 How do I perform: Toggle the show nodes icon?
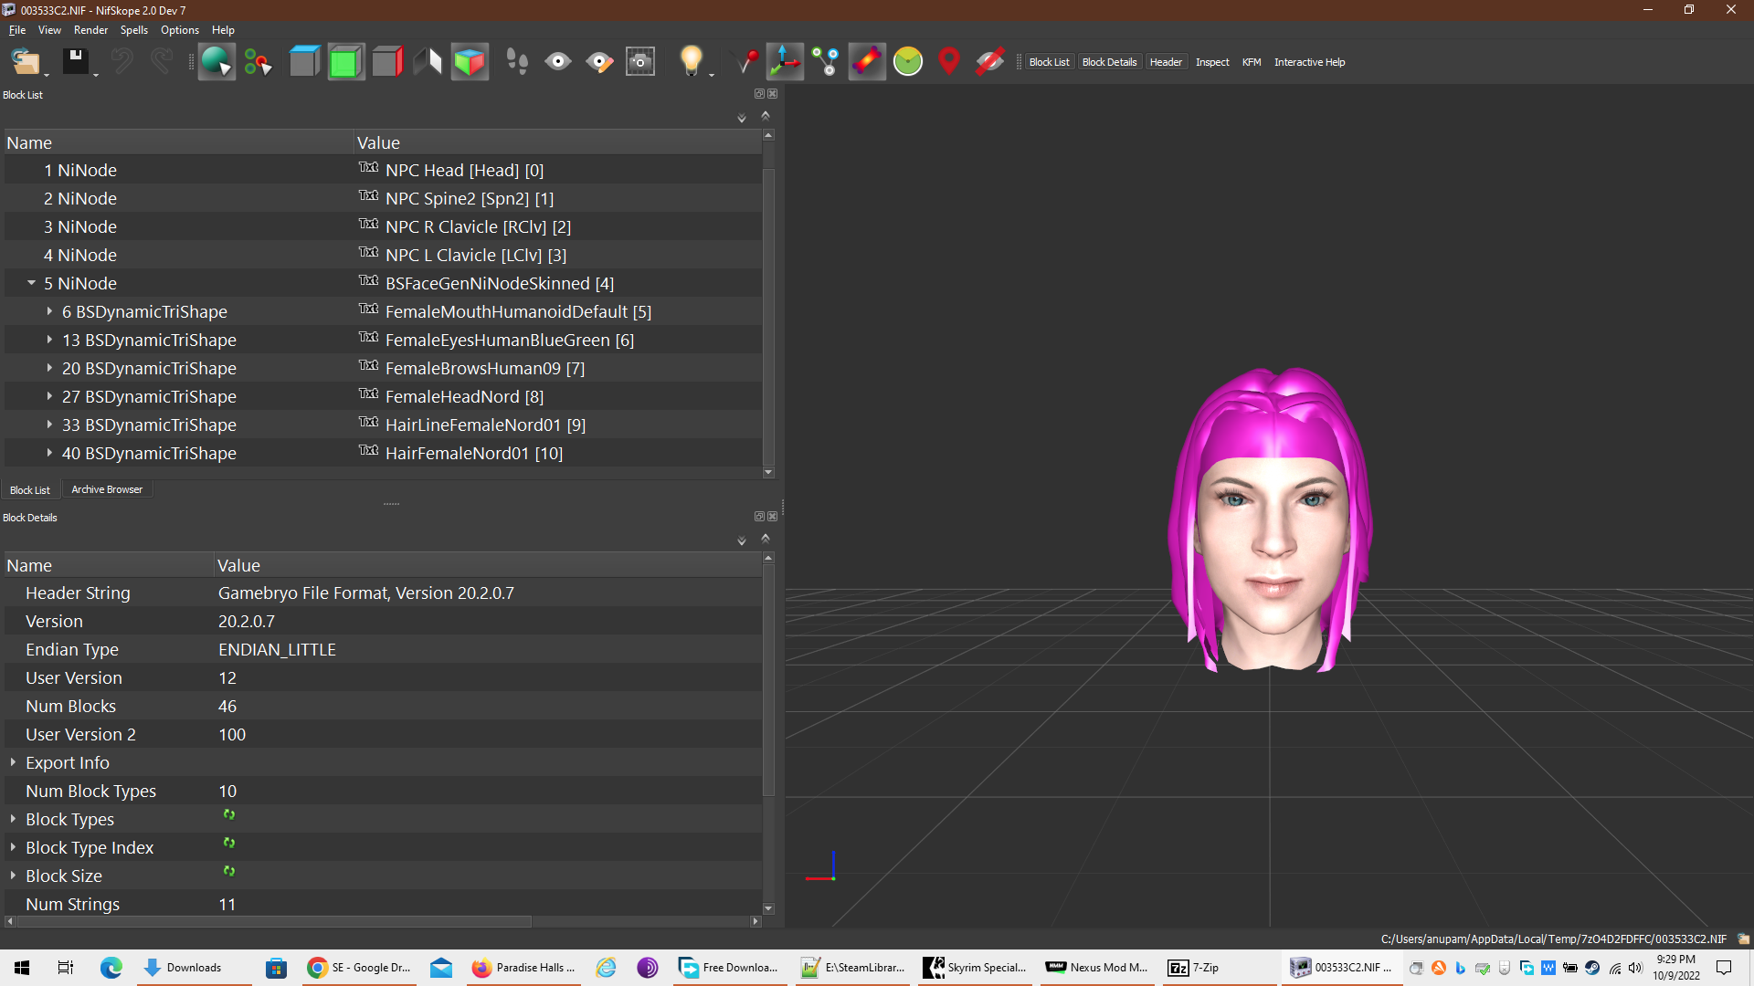point(826,62)
